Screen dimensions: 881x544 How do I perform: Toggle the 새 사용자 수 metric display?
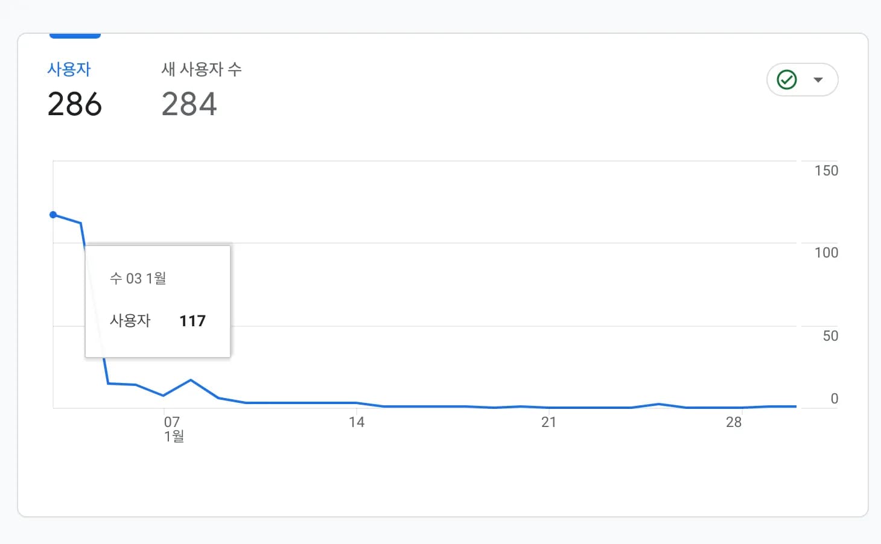tap(202, 69)
